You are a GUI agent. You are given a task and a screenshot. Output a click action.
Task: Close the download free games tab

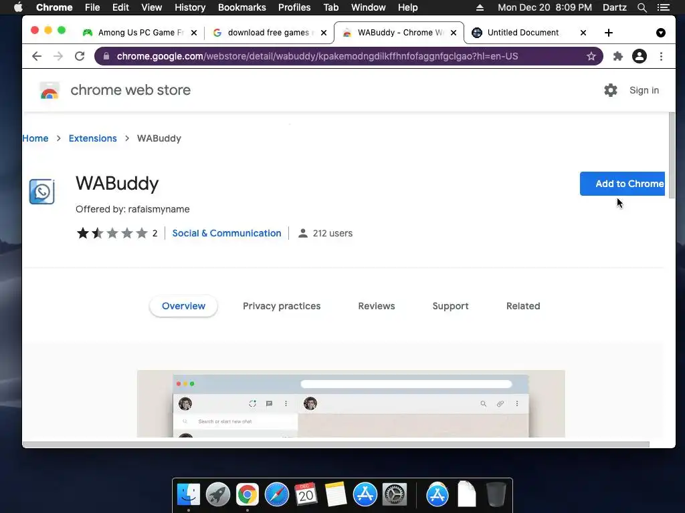tap(324, 33)
